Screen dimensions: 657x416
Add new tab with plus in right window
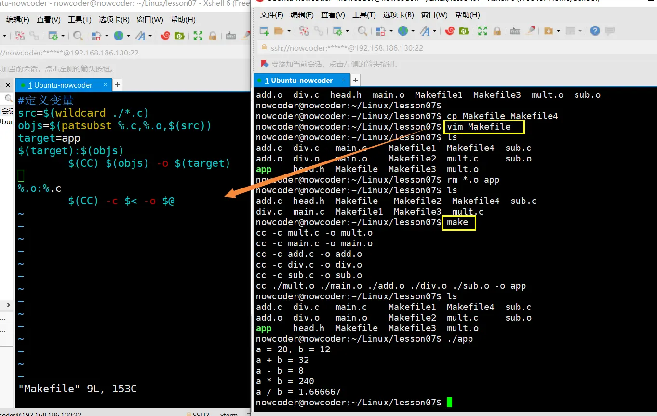pyautogui.click(x=355, y=80)
